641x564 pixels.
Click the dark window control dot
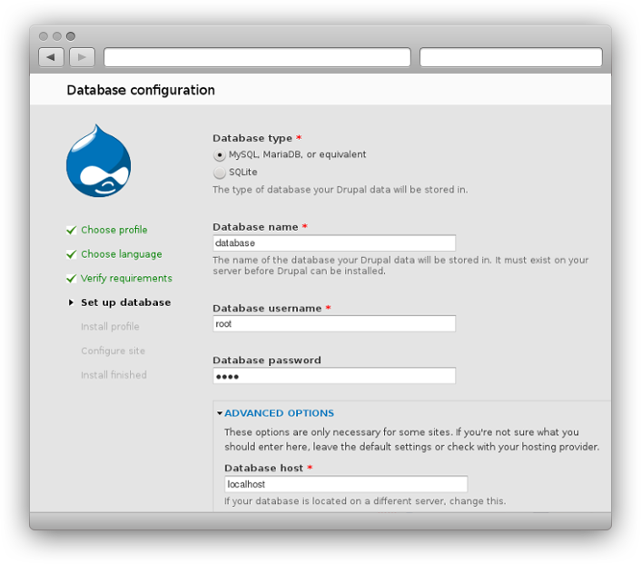tap(71, 36)
